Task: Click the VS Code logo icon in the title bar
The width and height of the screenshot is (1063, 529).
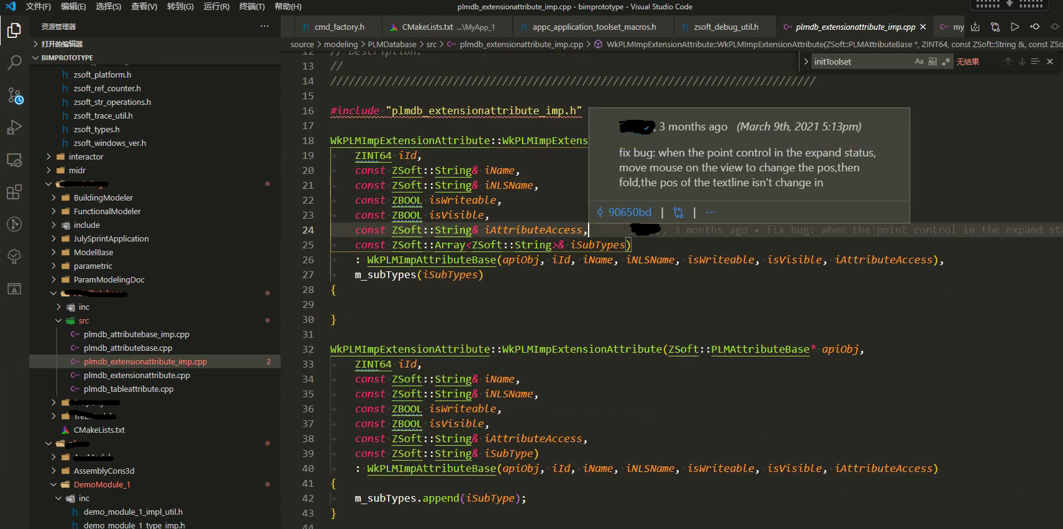Action: point(11,6)
